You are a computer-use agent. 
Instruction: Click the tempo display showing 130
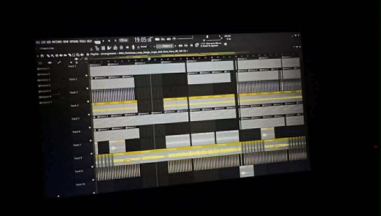(x=124, y=40)
